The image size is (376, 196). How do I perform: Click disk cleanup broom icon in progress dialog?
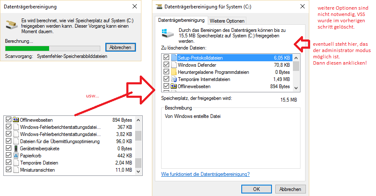click(11, 25)
